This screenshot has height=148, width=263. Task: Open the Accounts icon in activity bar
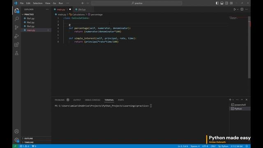click(x=16, y=131)
